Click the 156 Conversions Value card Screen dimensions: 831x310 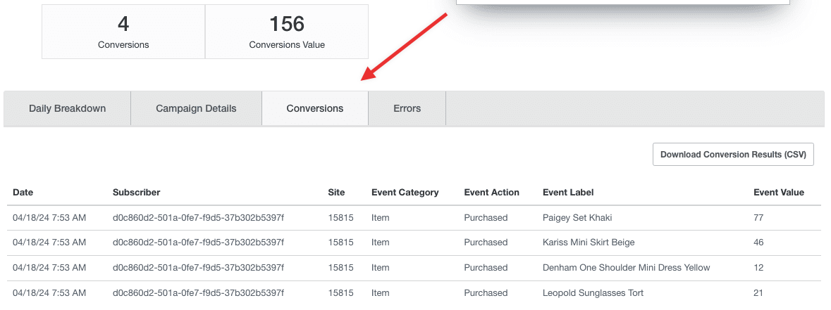pos(287,32)
